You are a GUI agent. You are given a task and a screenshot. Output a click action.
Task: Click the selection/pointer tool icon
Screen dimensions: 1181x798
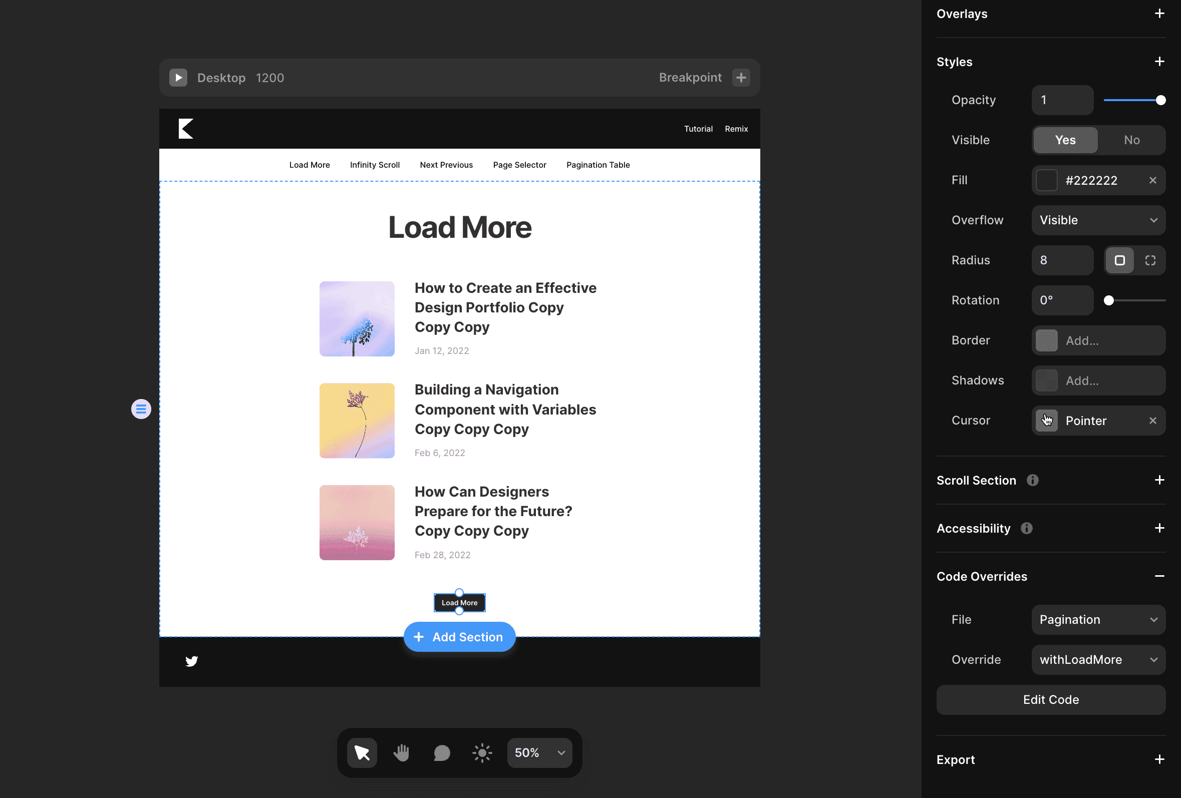[x=362, y=752]
